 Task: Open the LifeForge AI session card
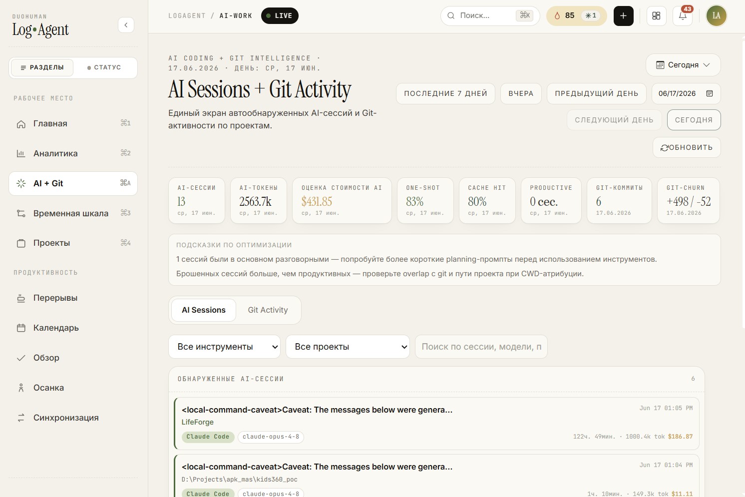pyautogui.click(x=436, y=423)
